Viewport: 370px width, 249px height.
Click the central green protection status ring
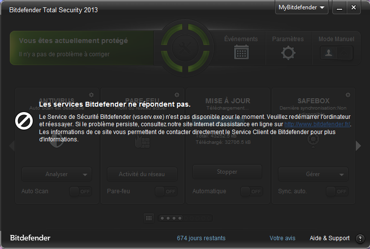click(185, 48)
